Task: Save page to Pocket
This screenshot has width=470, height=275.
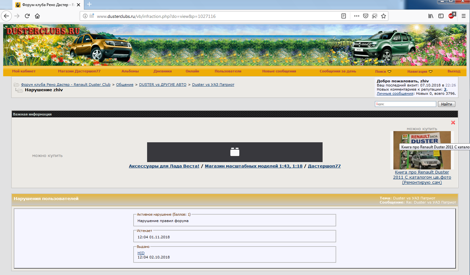Action: 366,16
